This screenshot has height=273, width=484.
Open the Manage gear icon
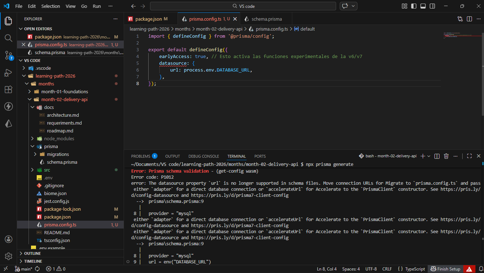click(x=8, y=256)
